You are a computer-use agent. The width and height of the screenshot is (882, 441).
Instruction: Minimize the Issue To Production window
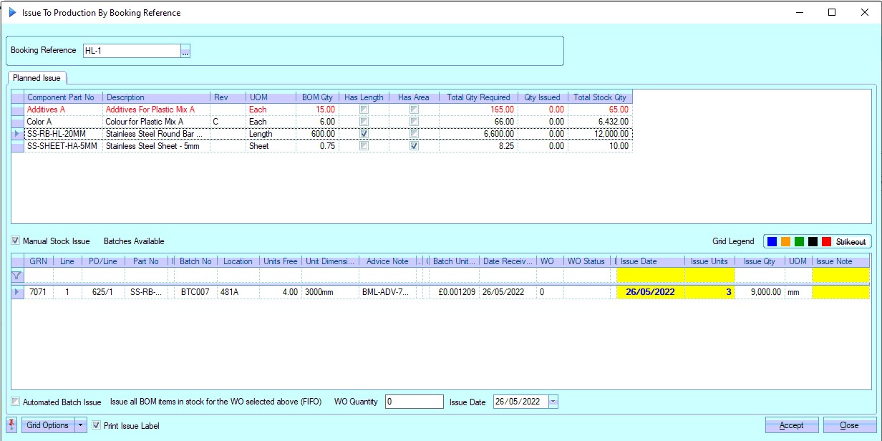pos(799,12)
